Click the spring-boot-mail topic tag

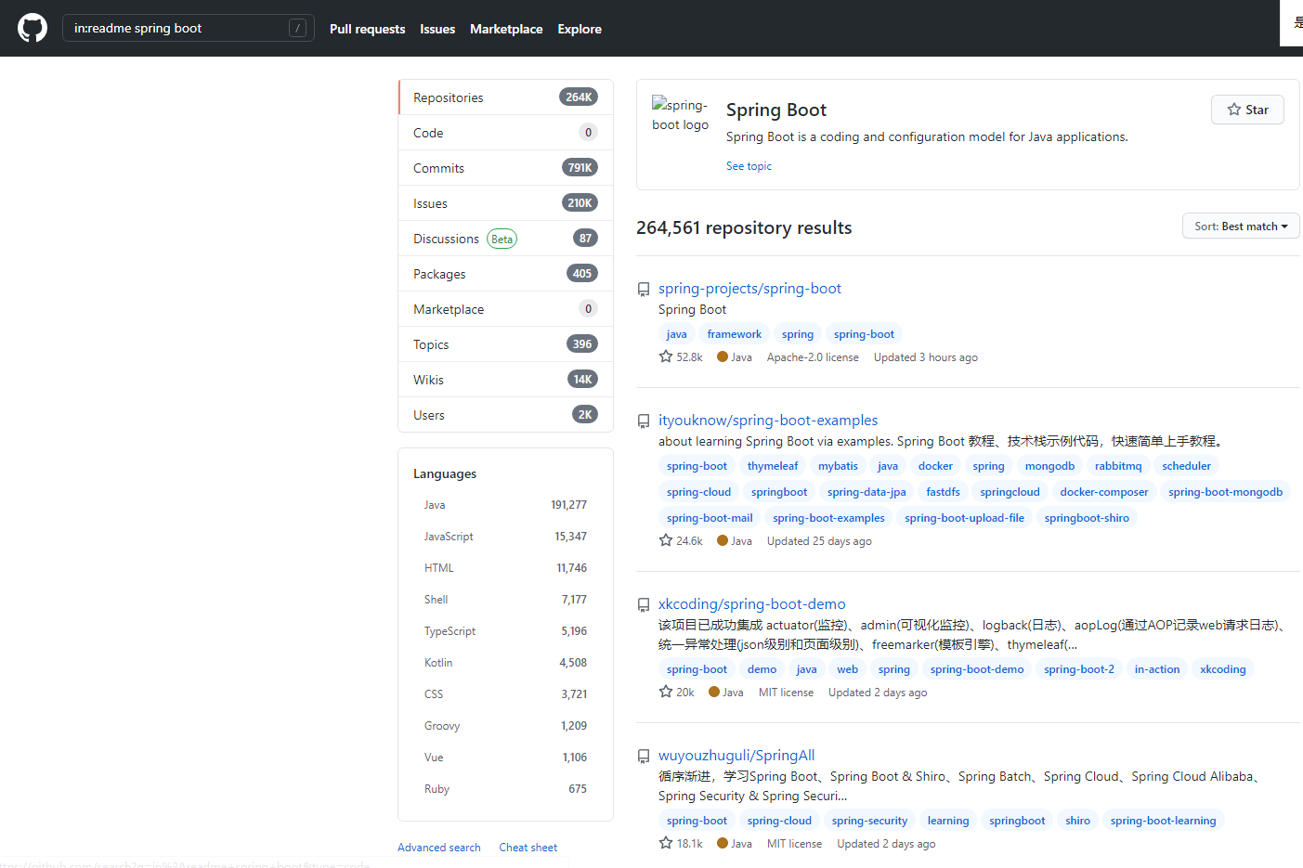tap(710, 518)
